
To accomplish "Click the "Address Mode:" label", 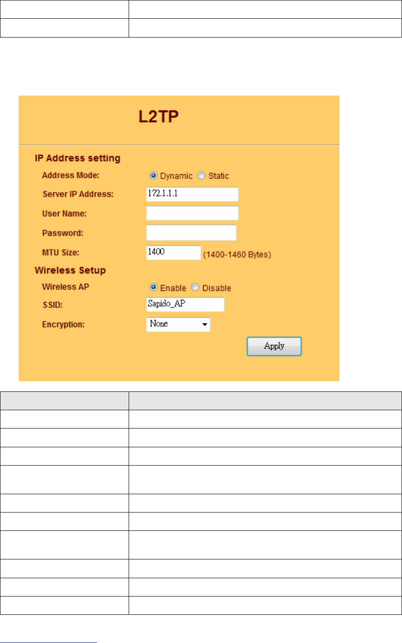I will (x=71, y=175).
